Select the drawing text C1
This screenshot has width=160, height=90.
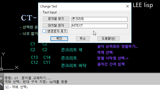(x=33, y=44)
